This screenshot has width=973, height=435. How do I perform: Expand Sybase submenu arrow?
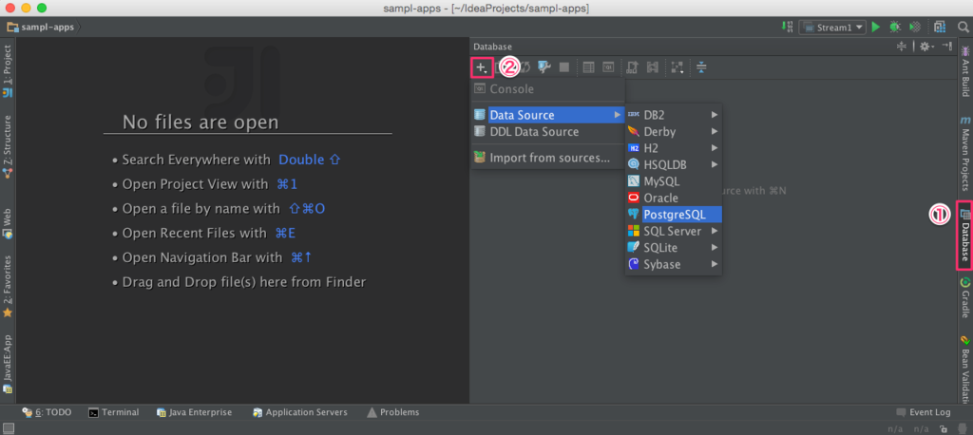tap(715, 264)
